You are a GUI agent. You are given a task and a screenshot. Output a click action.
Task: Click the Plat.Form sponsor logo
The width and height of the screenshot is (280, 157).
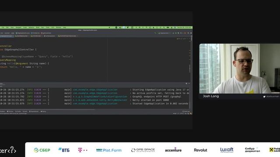point(109,150)
